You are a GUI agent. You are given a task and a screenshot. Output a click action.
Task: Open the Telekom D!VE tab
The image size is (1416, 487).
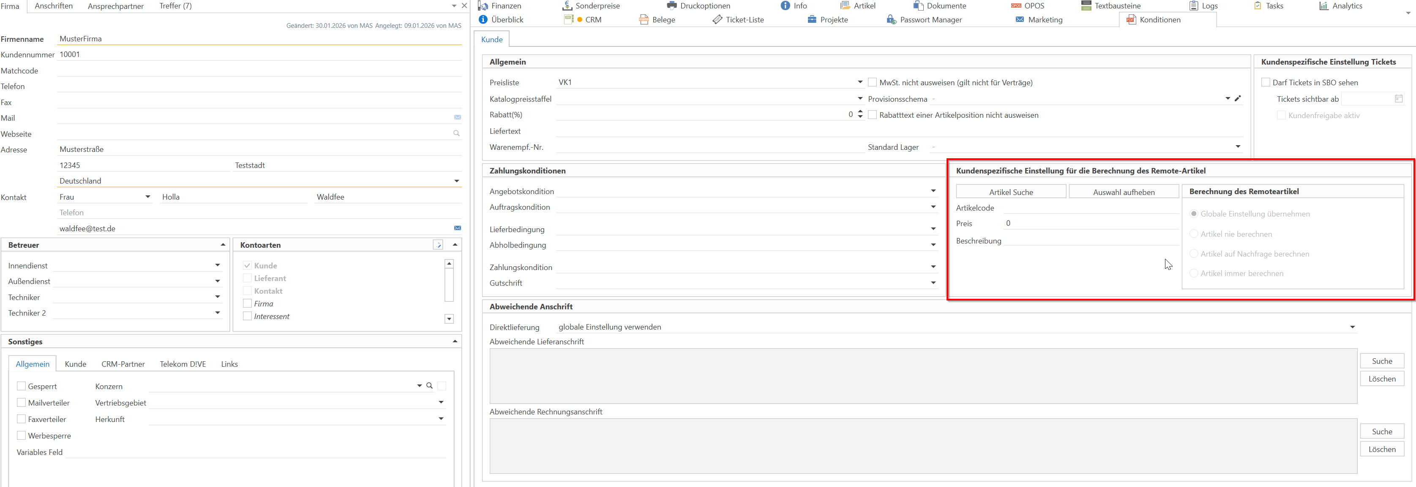[183, 364]
